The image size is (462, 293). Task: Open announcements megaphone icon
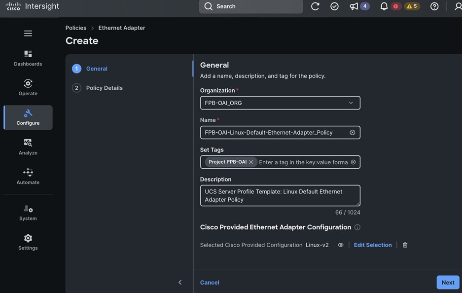(x=354, y=6)
